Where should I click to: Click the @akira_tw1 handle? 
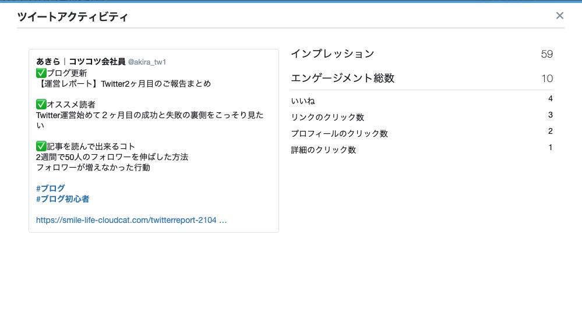click(147, 62)
